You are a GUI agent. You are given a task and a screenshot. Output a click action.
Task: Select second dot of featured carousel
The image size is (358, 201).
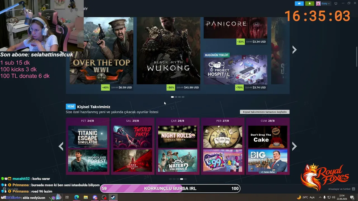[176, 97]
